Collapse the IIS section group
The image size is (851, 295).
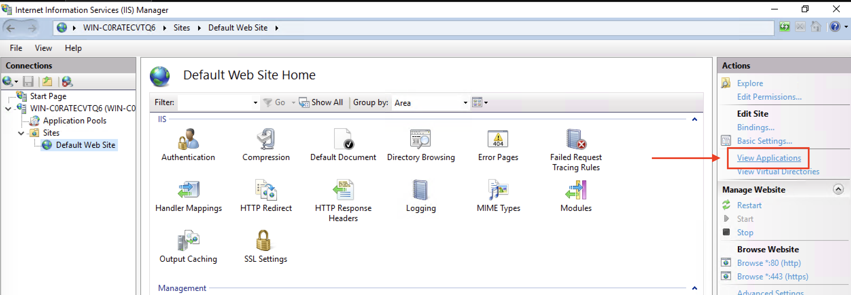(x=695, y=119)
